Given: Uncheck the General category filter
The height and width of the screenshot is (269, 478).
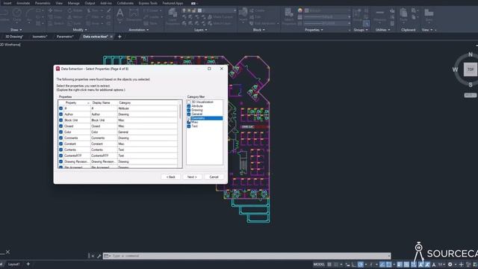Looking at the screenshot, I should [x=189, y=114].
